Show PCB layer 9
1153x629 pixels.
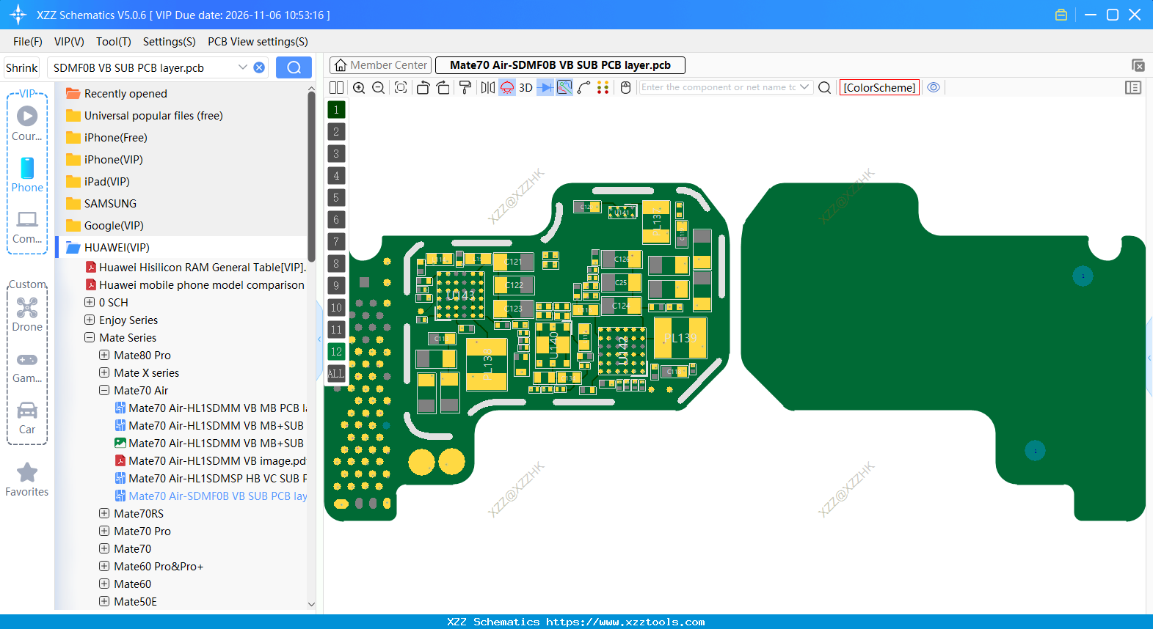tap(336, 286)
